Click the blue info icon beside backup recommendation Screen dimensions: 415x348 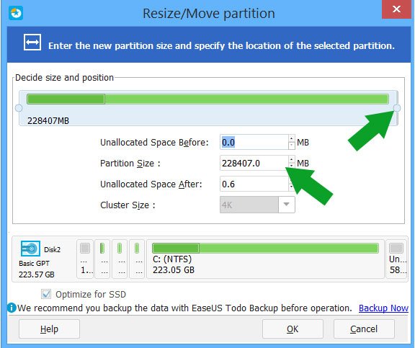point(12,308)
